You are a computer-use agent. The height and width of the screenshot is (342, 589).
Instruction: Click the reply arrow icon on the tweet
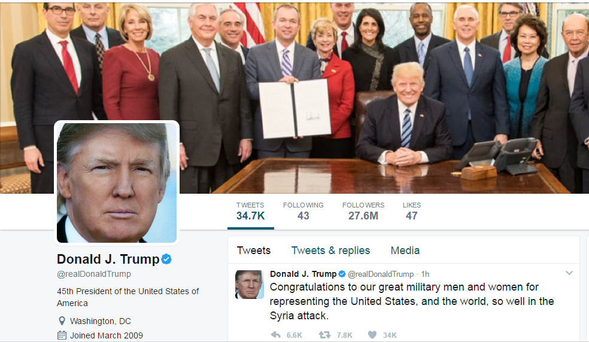[276, 335]
